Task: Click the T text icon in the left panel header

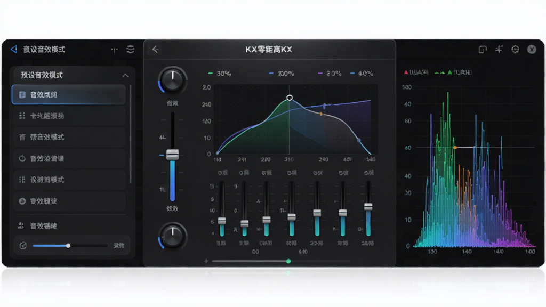Action: [114, 50]
